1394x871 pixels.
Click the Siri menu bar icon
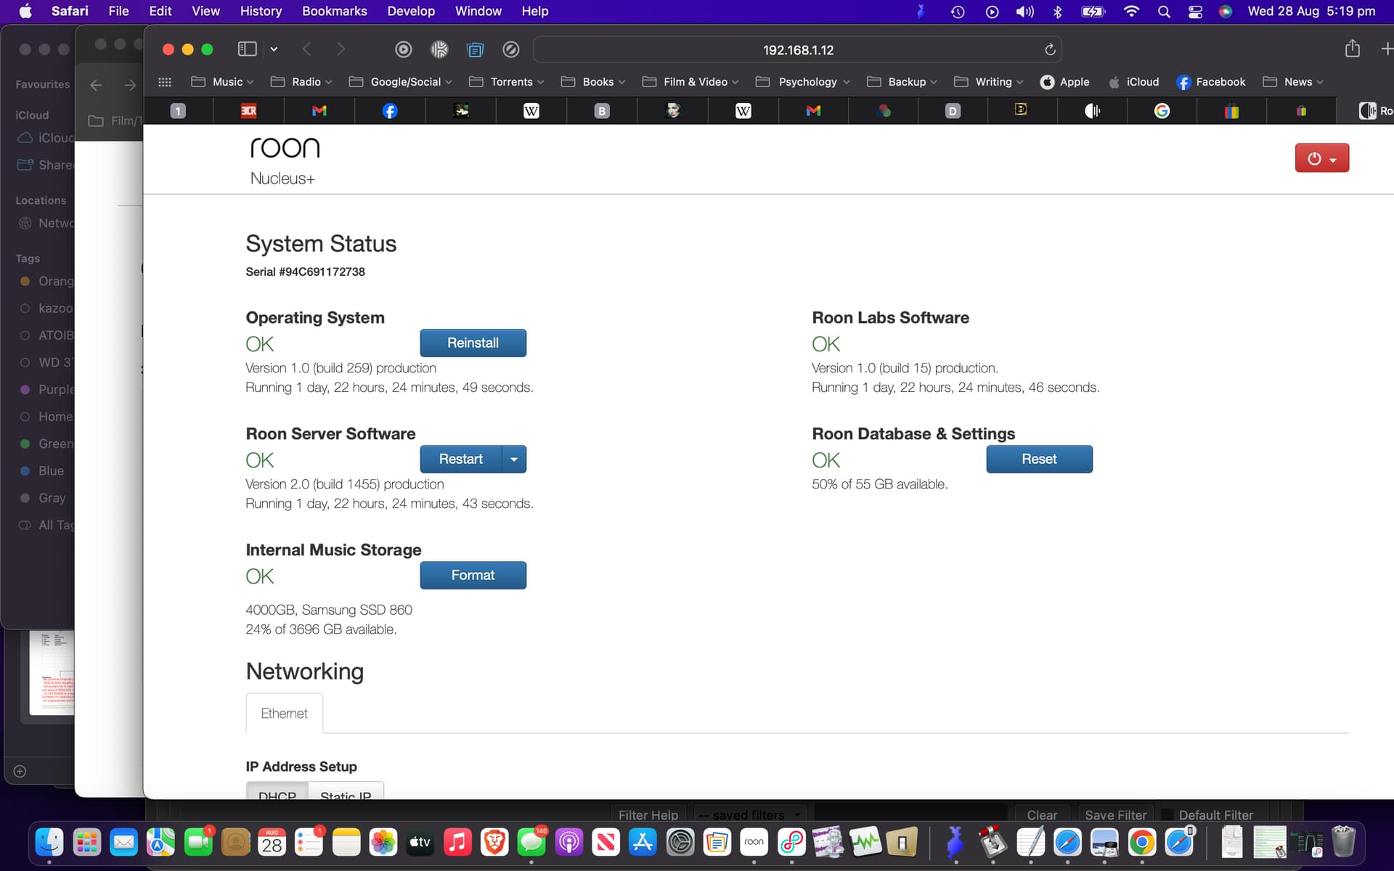point(1225,11)
